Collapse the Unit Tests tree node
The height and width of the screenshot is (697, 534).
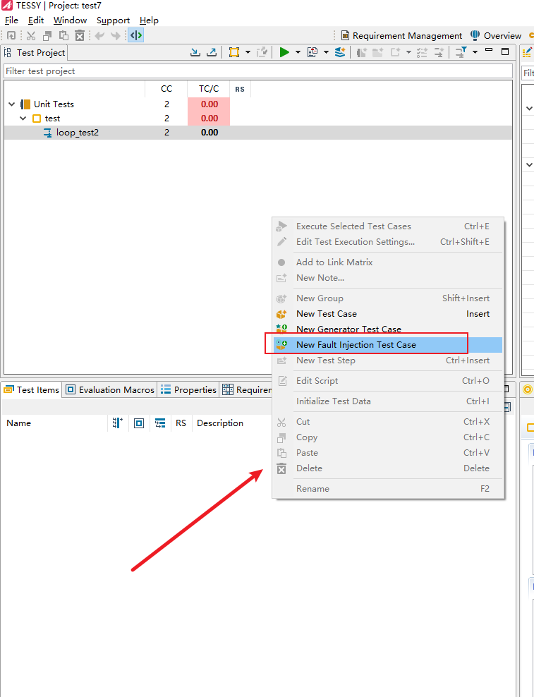12,104
